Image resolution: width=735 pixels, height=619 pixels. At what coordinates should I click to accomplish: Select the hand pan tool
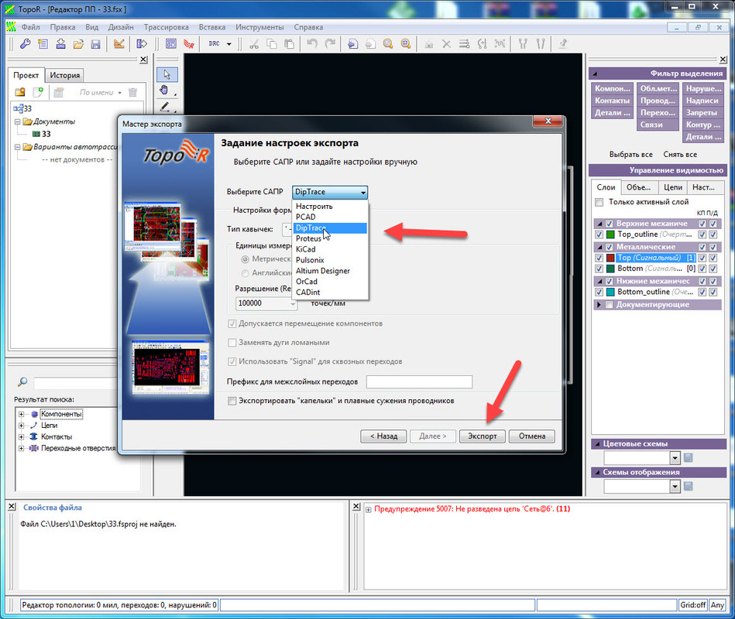pos(164,91)
